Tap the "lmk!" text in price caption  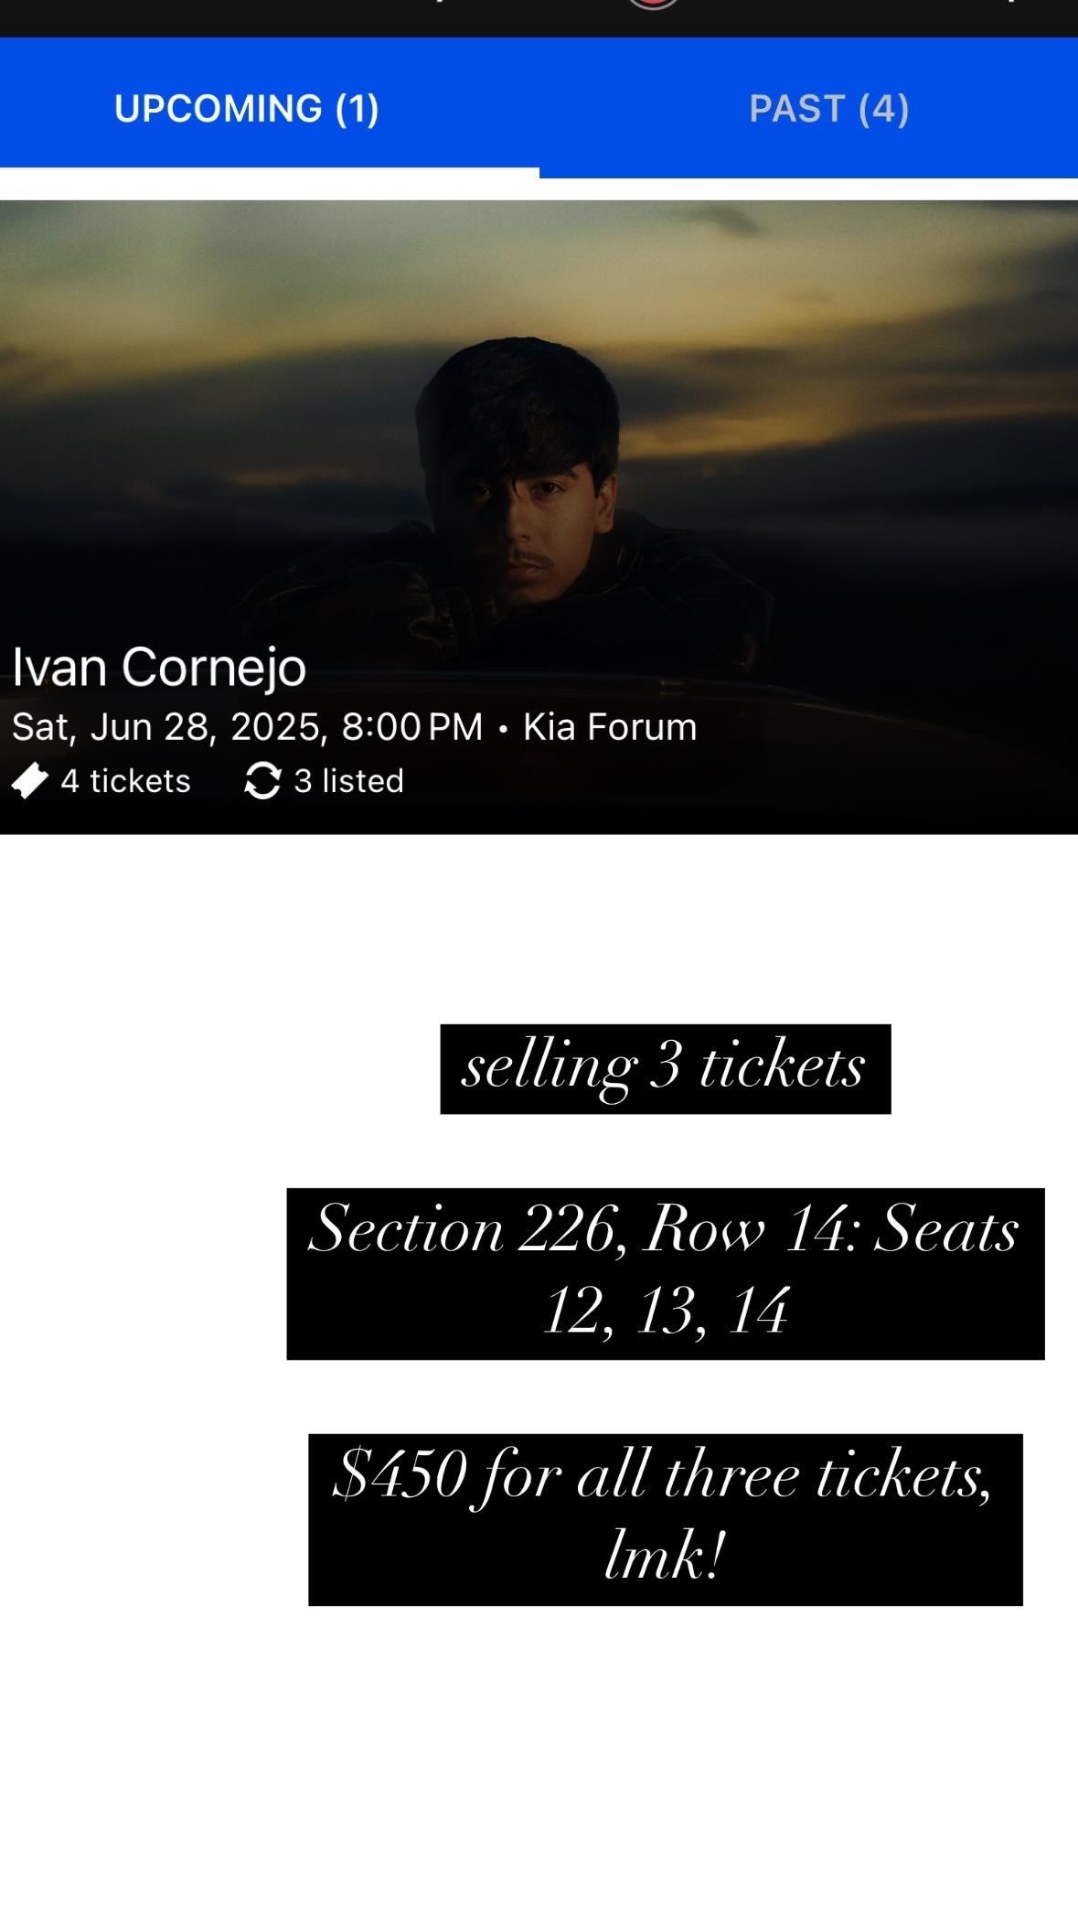click(x=665, y=1555)
